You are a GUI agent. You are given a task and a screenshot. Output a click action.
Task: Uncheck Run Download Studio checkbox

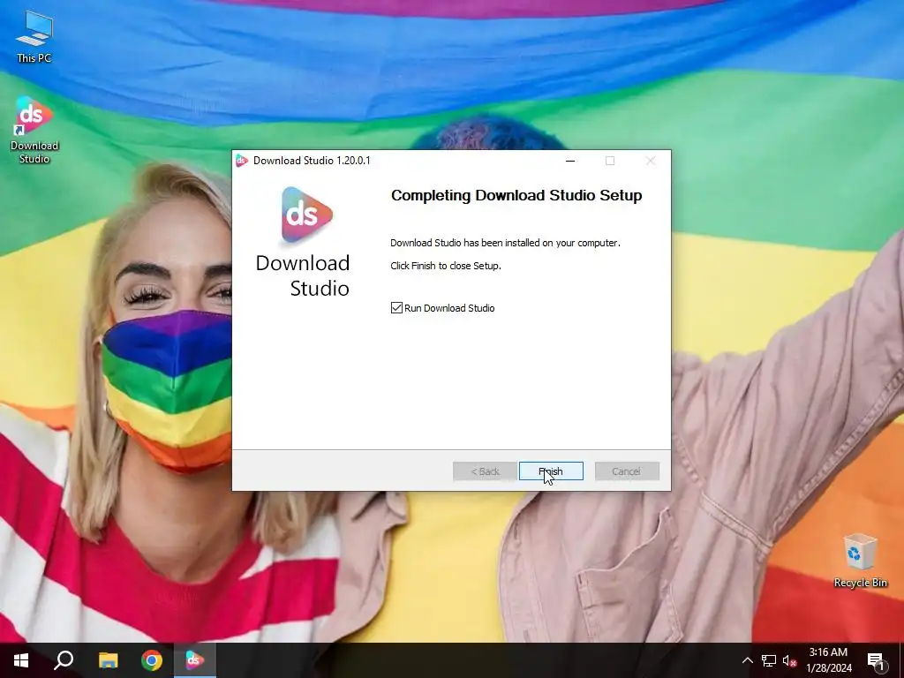pos(396,308)
